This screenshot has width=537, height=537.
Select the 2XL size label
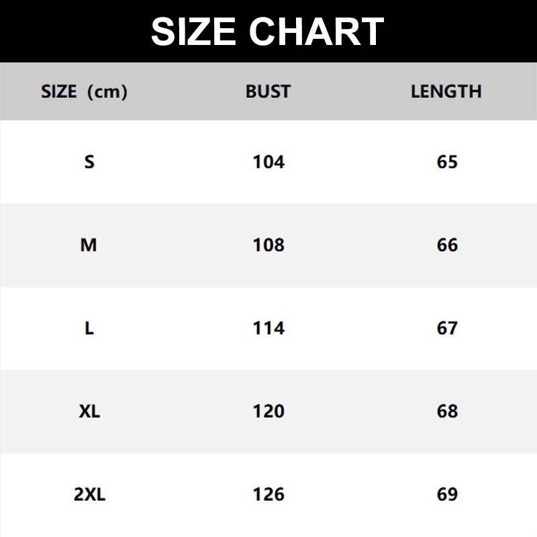point(89,495)
